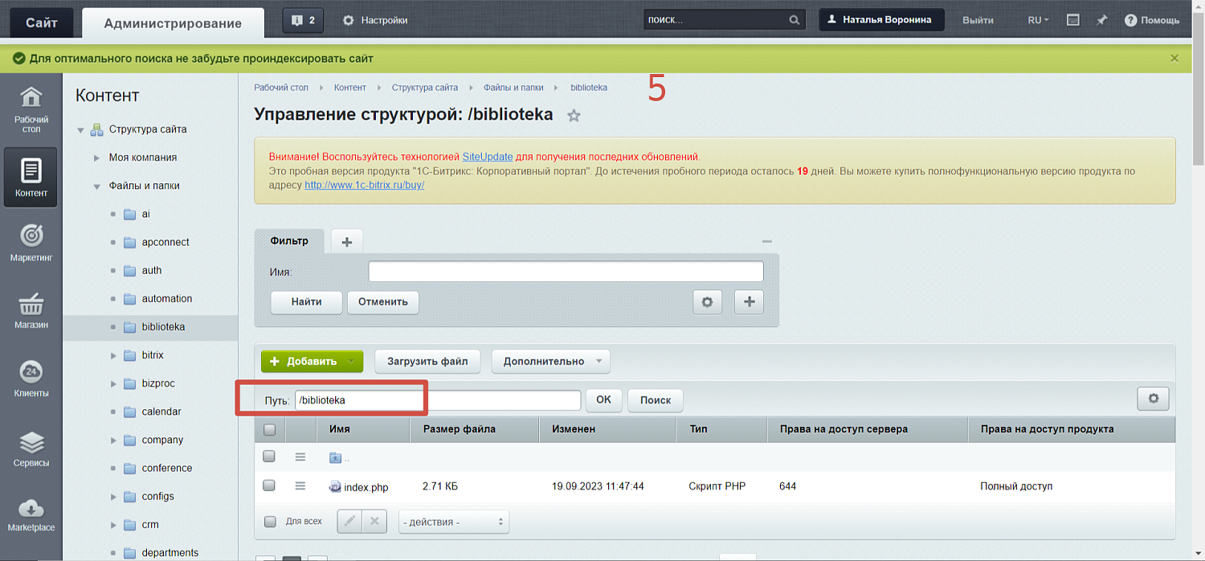This screenshot has width=1205, height=561.
Task: Open the filter settings gear
Action: [x=707, y=301]
